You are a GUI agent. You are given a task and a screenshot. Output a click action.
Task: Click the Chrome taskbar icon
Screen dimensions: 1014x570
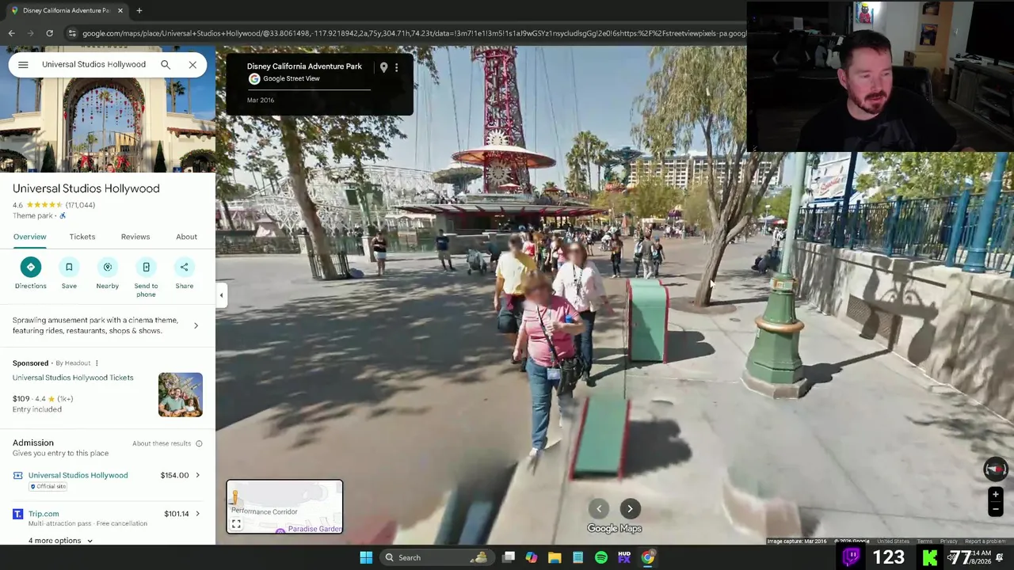click(648, 557)
